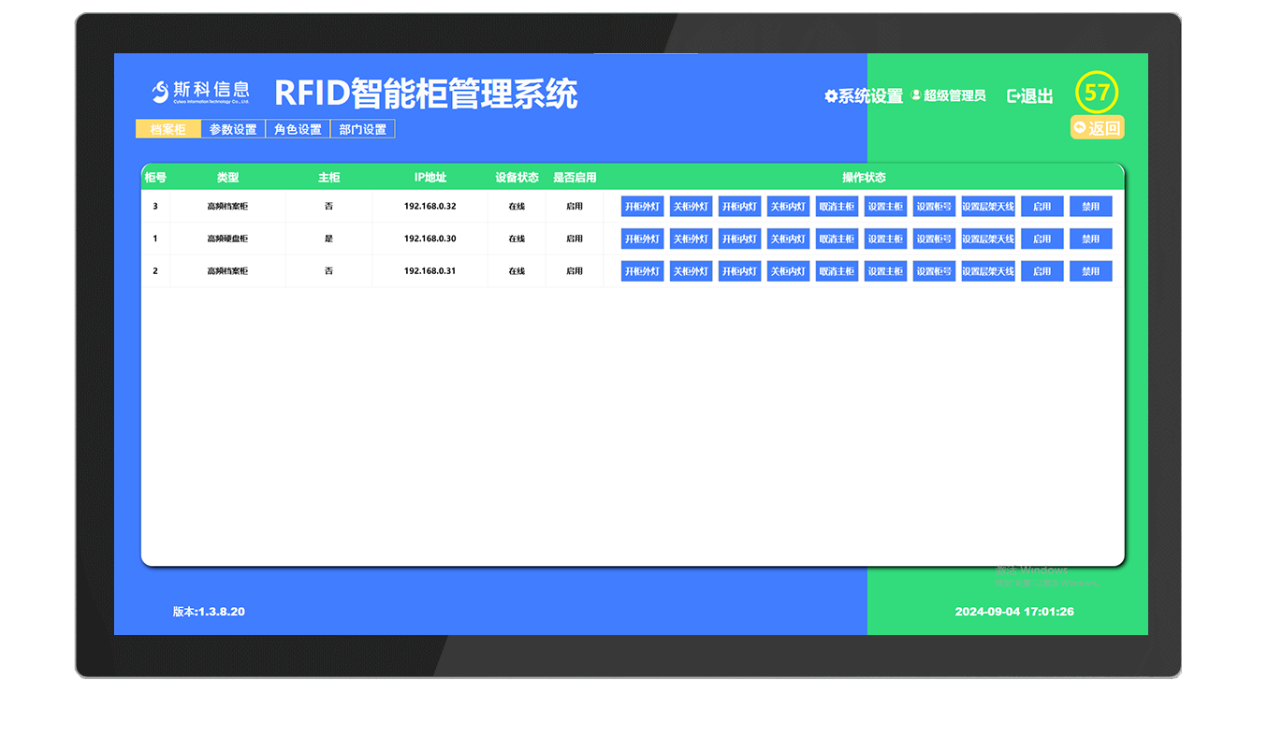Viewport: 1282px width, 738px height.
Task: Open the 部门设置 tab
Action: (363, 129)
